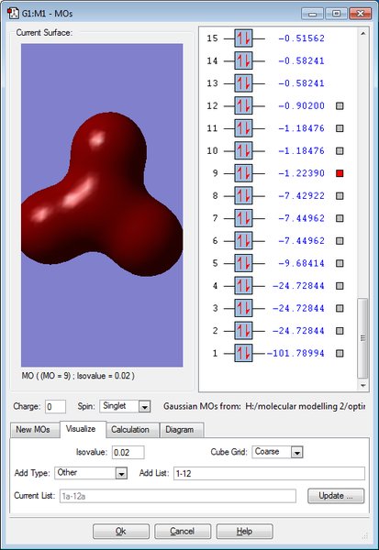Image resolution: width=379 pixels, height=550 pixels.
Task: Click the orbital list scroll down arrow
Action: coord(362,386)
